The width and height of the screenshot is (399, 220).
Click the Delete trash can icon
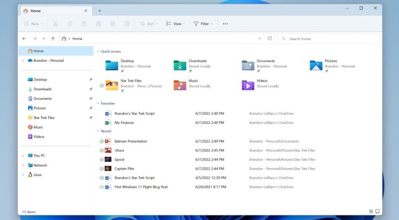(x=127, y=24)
